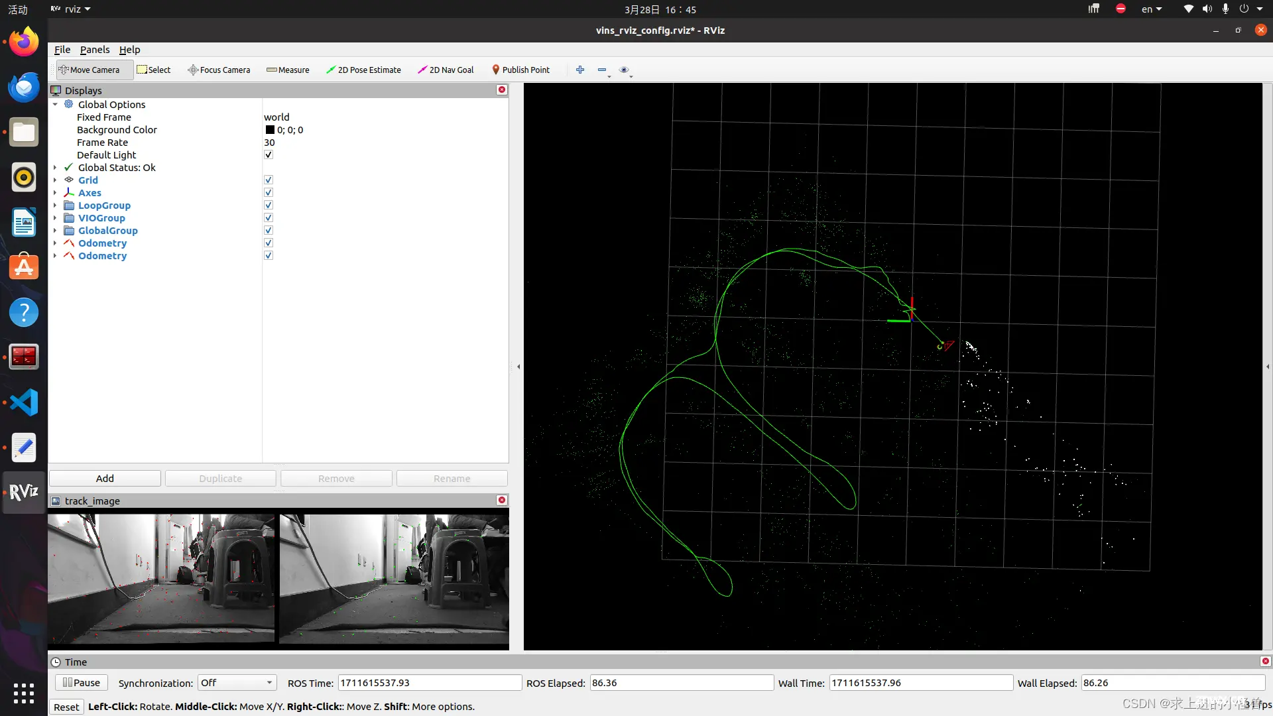Click the Synchronization dropdown

point(236,683)
